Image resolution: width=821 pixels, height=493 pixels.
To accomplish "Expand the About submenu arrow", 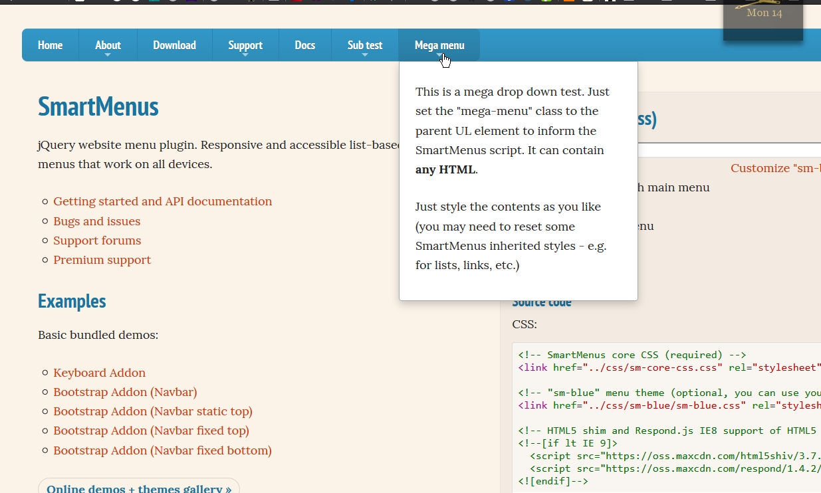I will coord(108,53).
